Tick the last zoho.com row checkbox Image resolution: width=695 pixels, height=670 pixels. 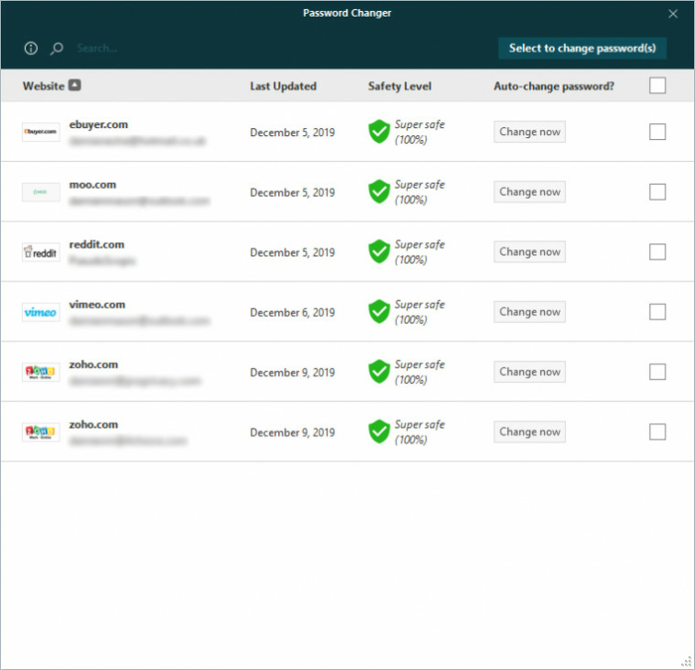pyautogui.click(x=657, y=432)
